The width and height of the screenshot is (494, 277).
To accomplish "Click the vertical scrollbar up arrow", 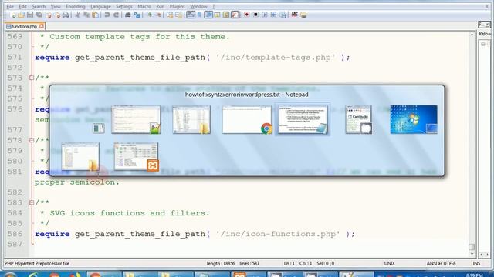I will [472, 34].
